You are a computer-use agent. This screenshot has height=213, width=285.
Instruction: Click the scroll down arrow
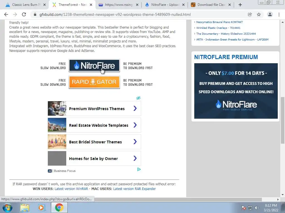click(282, 195)
